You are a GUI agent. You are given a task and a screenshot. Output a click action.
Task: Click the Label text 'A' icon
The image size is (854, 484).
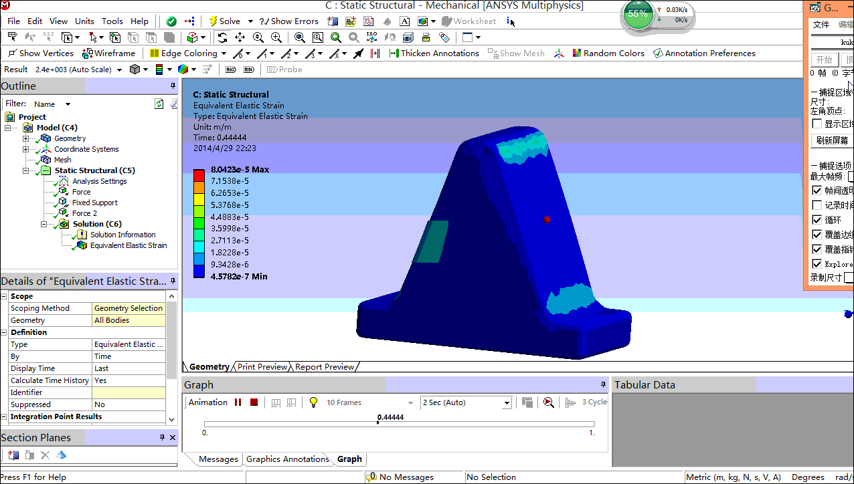[404, 21]
